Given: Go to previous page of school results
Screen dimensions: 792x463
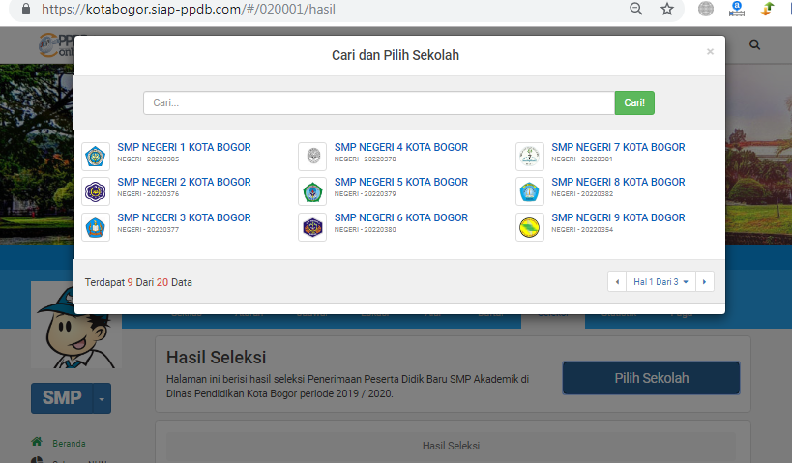Looking at the screenshot, I should tap(617, 281).
